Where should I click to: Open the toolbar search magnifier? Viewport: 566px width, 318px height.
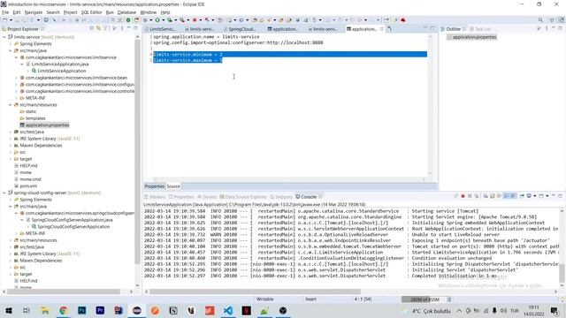tap(540, 20)
